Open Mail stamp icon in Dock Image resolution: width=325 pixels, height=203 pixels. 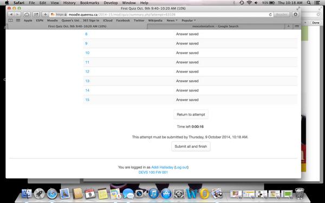[x=64, y=193]
